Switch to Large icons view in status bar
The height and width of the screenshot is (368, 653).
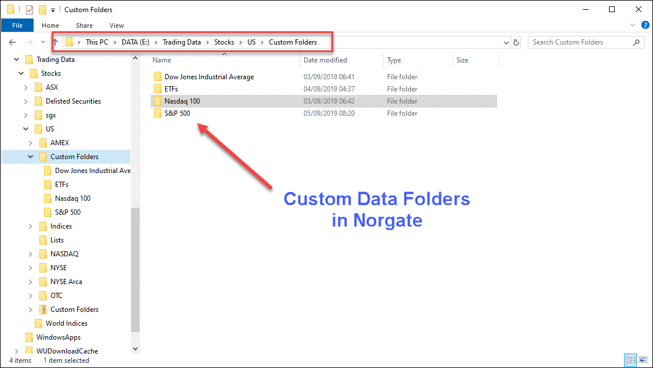point(643,360)
